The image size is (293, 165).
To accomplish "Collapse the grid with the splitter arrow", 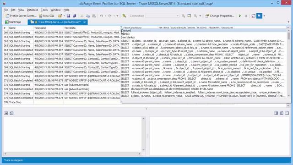I will (x=146, y=109).
